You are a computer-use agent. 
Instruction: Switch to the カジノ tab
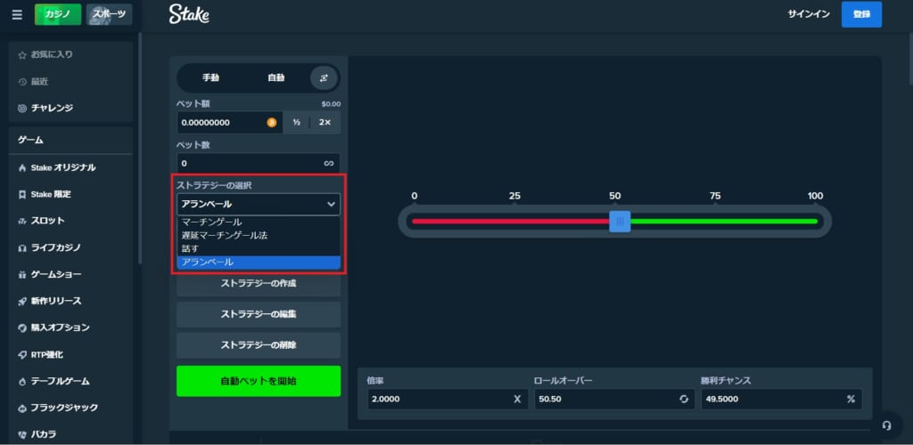[x=58, y=14]
